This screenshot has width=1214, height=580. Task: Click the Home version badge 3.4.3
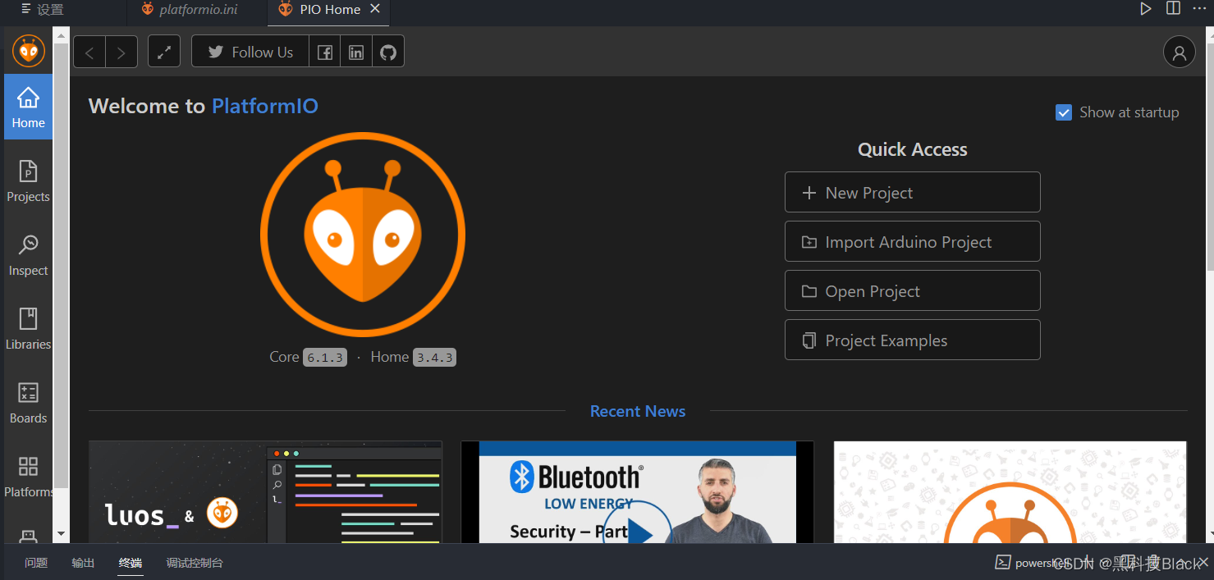434,358
